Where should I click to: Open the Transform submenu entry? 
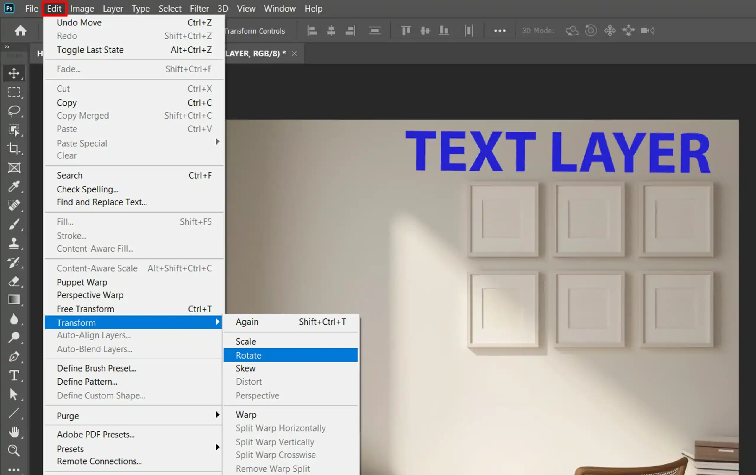[x=133, y=322]
